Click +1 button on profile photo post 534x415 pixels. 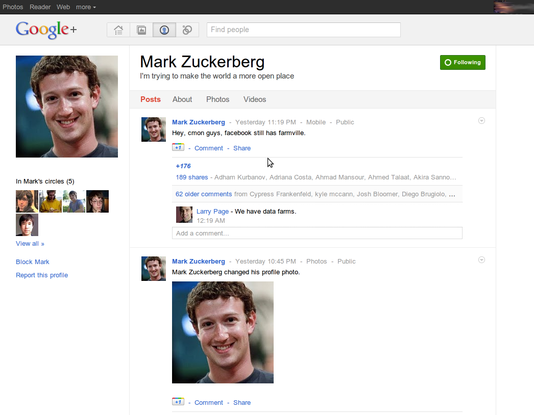(178, 402)
